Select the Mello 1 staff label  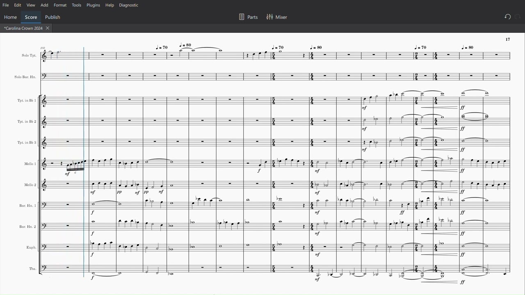(30, 164)
